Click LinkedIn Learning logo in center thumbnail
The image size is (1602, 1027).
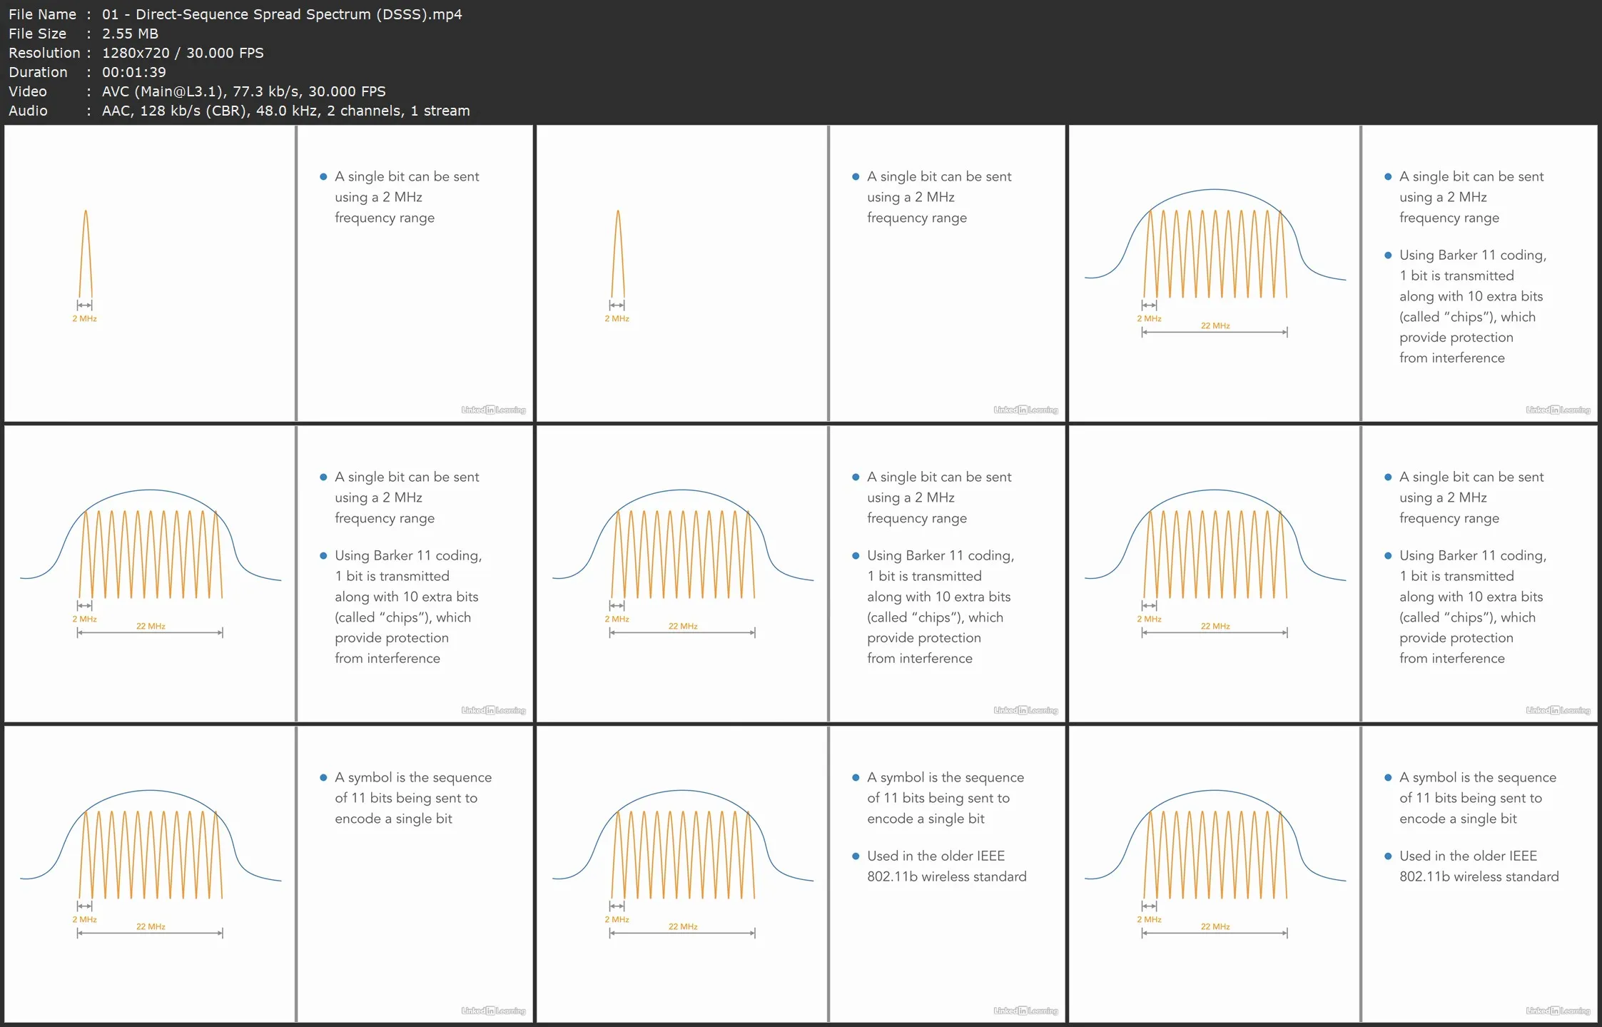click(x=1025, y=710)
